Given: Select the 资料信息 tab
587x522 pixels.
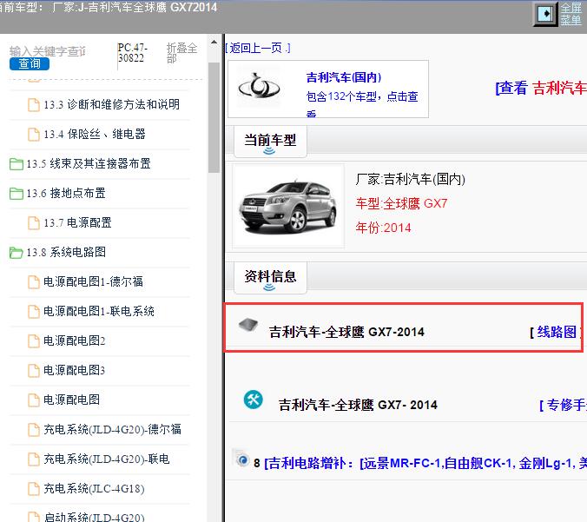Looking at the screenshot, I should coord(270,277).
